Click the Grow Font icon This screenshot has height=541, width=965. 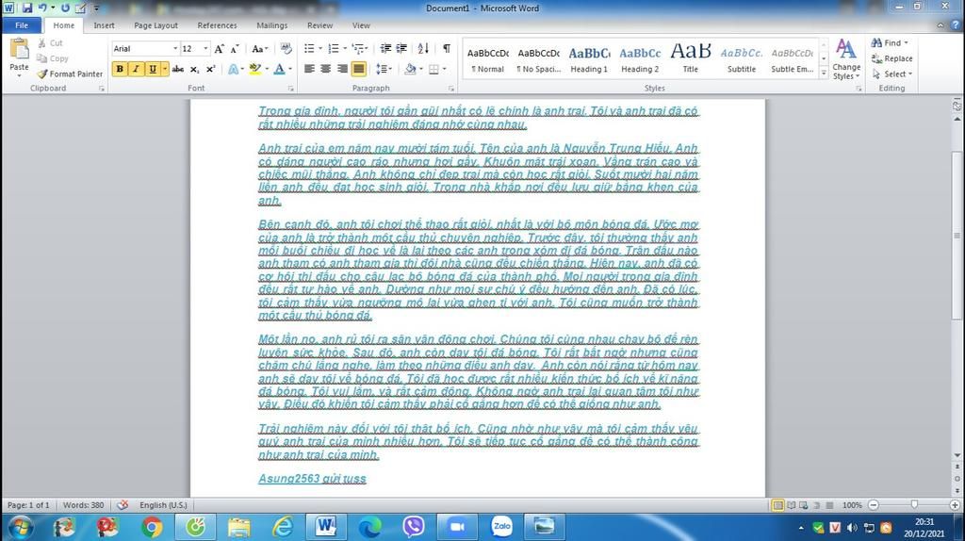click(x=219, y=49)
